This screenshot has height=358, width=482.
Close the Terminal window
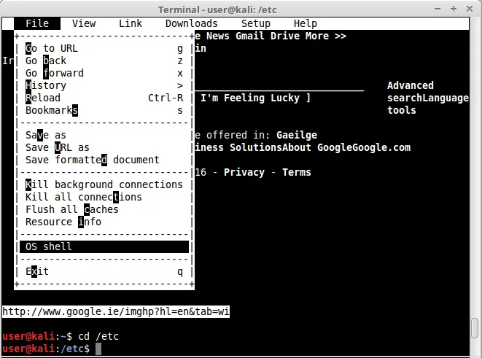(x=470, y=9)
